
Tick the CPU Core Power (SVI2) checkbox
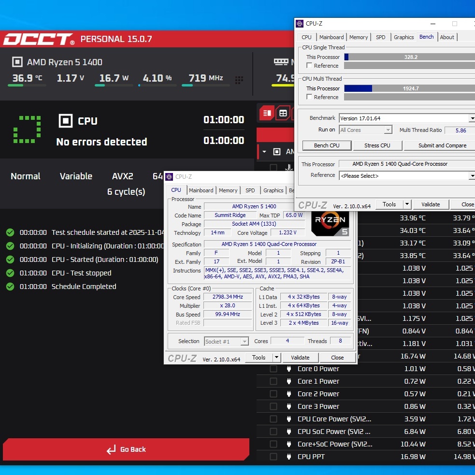coord(273,419)
